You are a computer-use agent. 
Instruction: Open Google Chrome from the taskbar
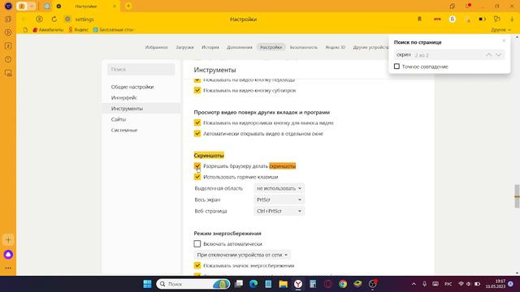coord(343,284)
